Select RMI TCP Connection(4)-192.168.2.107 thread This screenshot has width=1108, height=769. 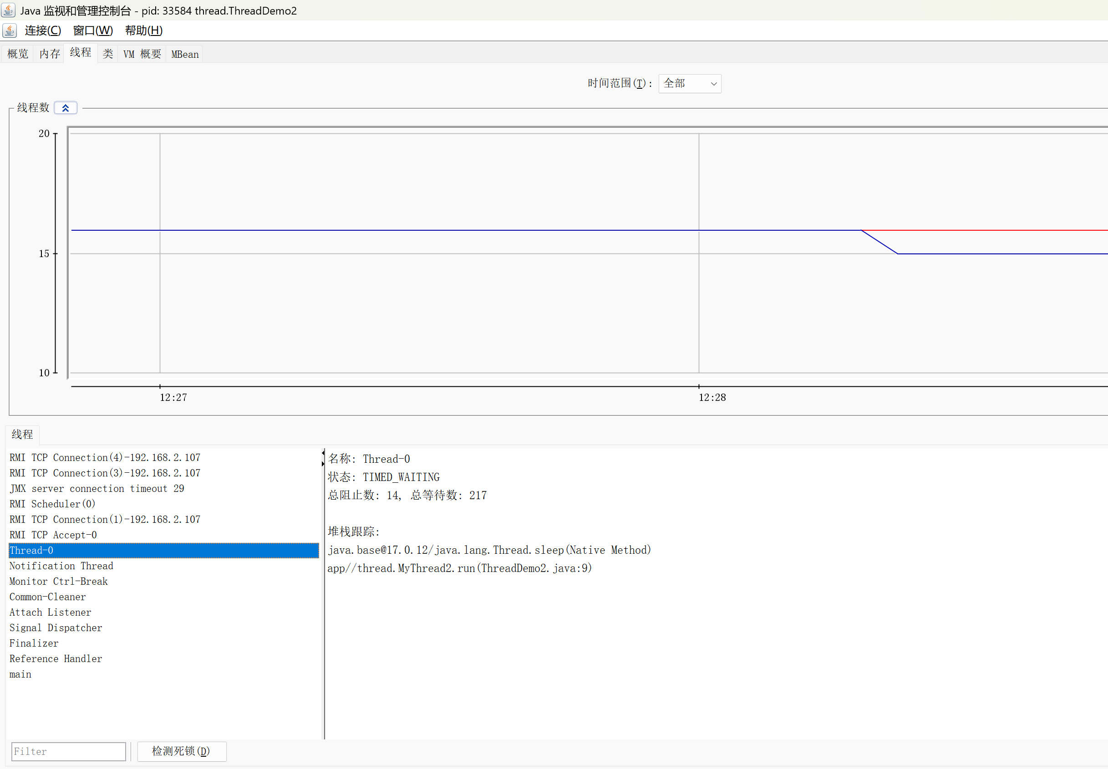tap(163, 457)
